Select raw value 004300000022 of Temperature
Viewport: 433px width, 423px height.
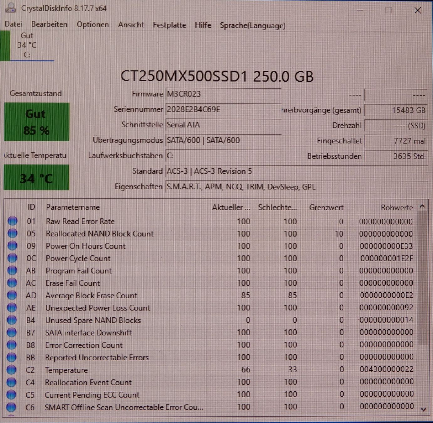(387, 369)
